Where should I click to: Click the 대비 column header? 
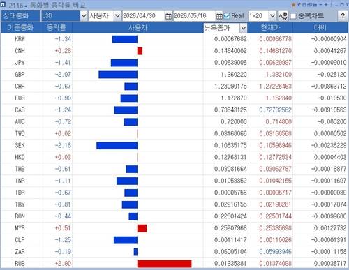click(320, 28)
